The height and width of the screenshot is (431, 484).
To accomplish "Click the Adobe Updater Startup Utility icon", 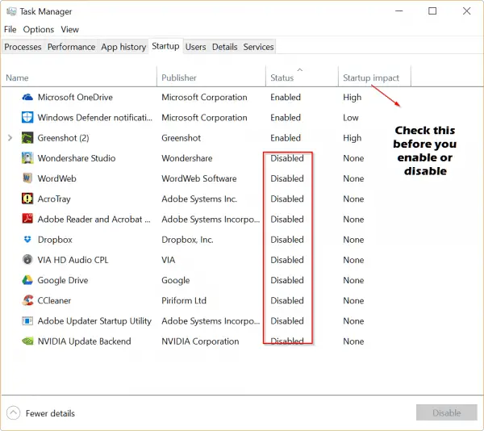I will tap(27, 320).
